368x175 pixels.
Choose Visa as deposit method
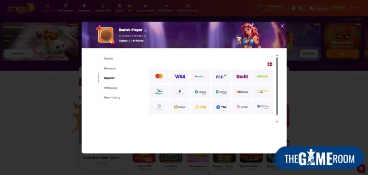tap(180, 76)
